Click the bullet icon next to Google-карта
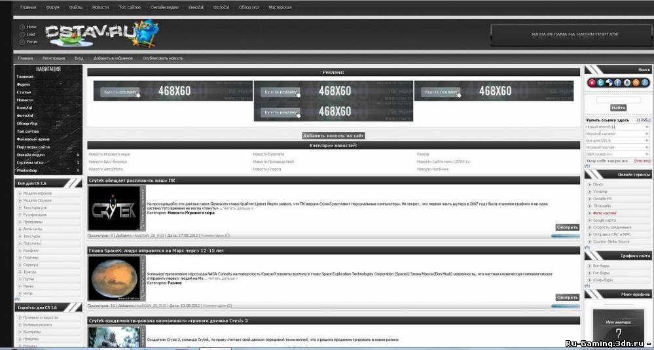 coord(589,220)
